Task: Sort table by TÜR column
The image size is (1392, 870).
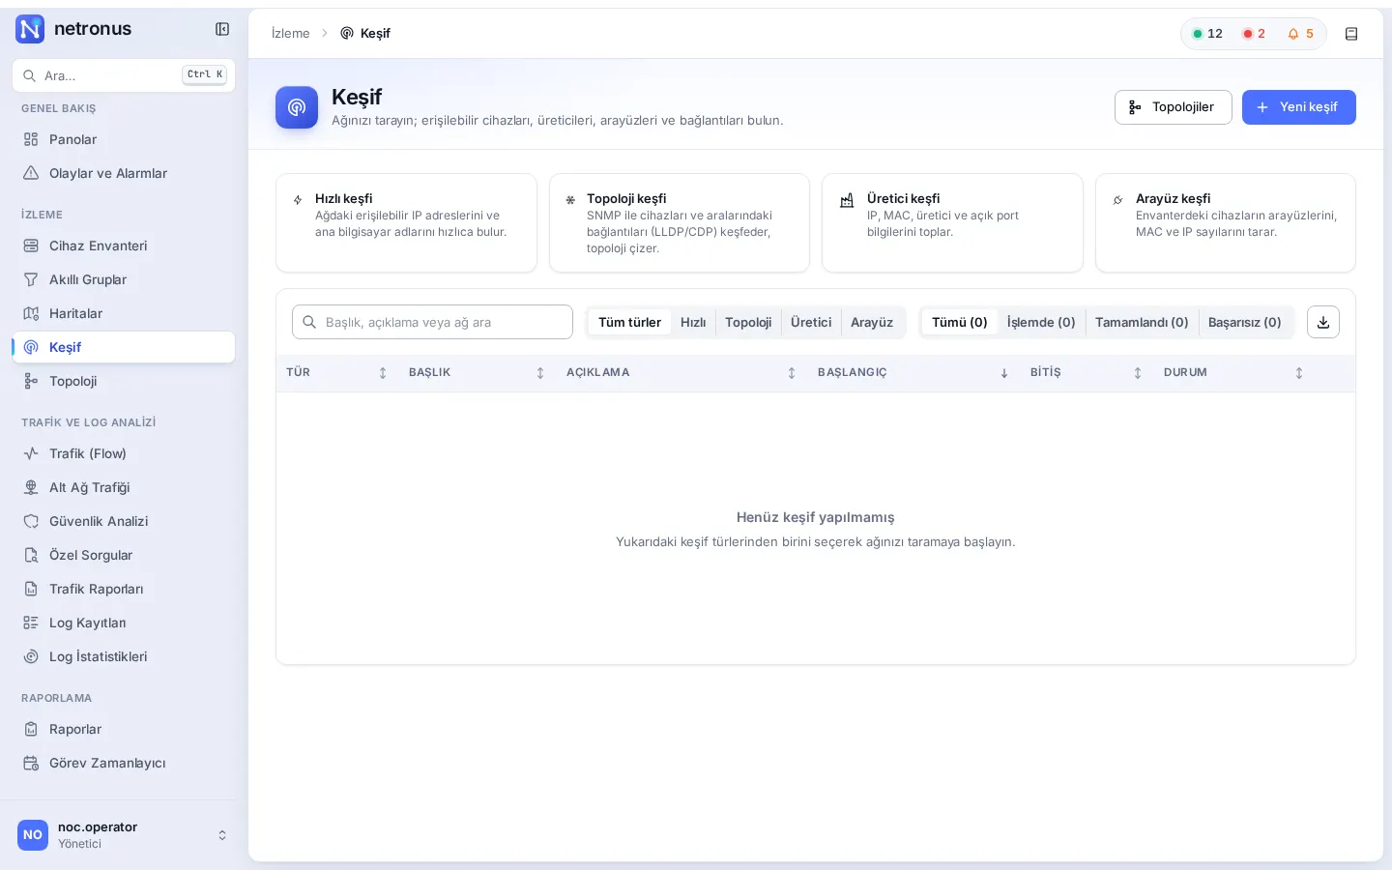Action: pyautogui.click(x=336, y=373)
